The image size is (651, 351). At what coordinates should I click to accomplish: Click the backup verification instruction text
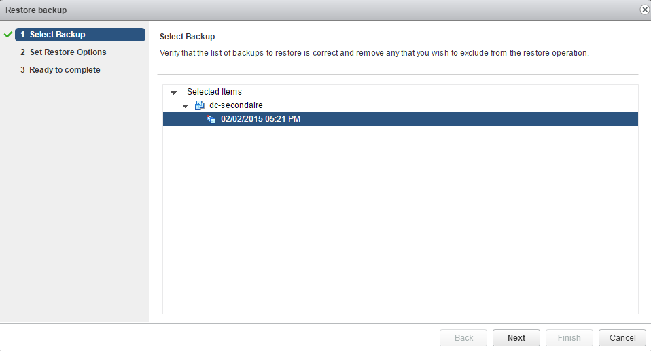374,53
